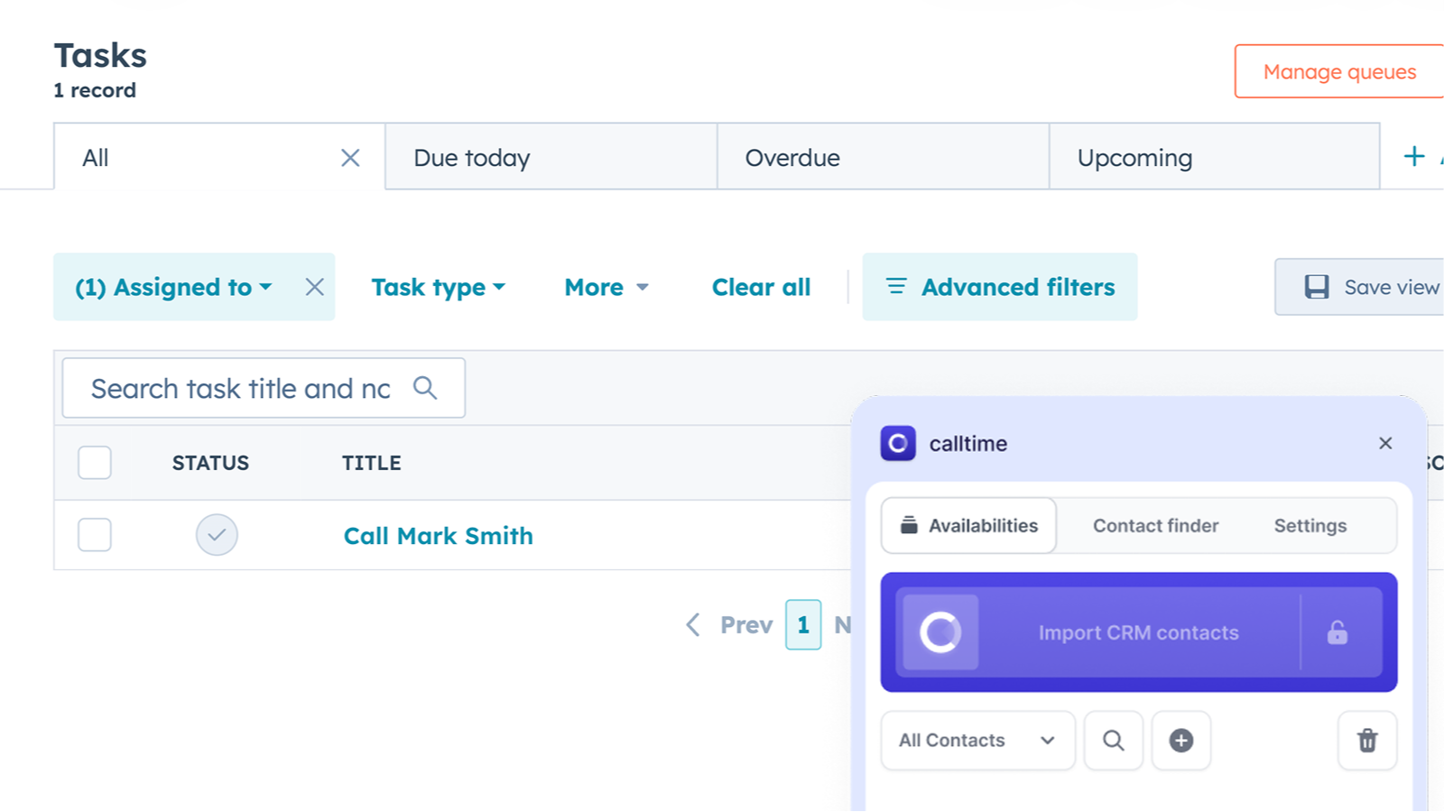Viewport: 1444px width, 812px height.
Task: Open the Task type filter dropdown
Action: pyautogui.click(x=438, y=287)
